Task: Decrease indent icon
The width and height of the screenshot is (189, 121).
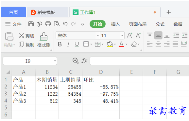Action: 176,35
